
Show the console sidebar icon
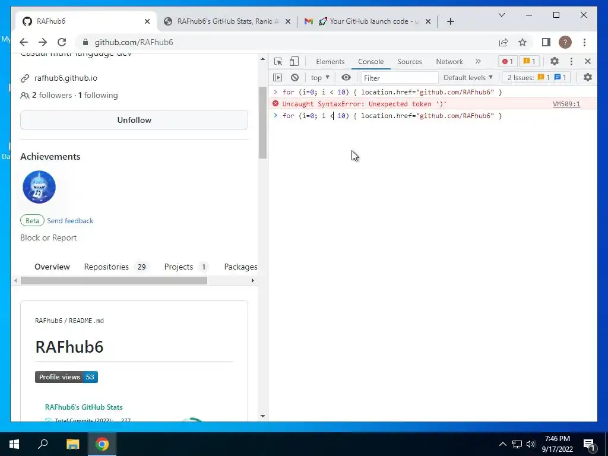point(278,78)
